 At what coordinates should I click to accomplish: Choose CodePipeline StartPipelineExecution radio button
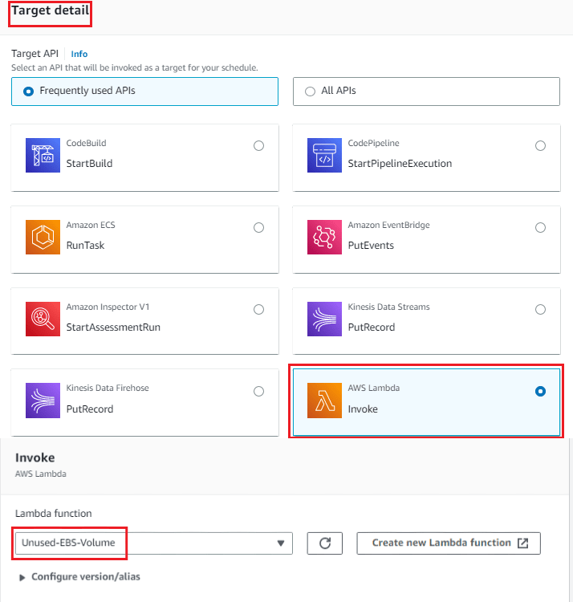pos(540,145)
